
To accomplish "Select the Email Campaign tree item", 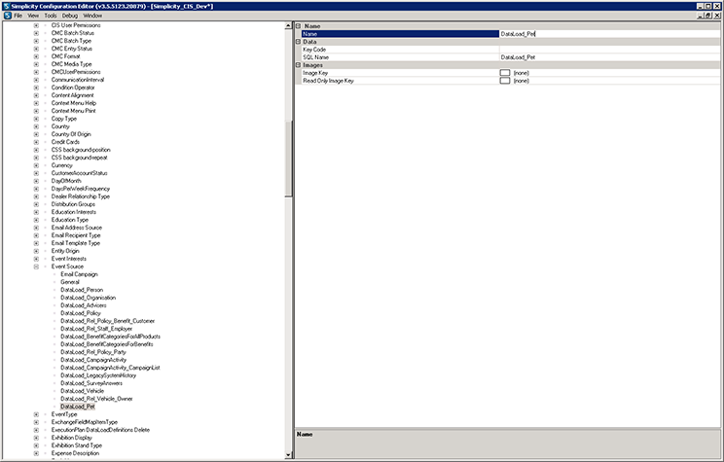I will 79,274.
